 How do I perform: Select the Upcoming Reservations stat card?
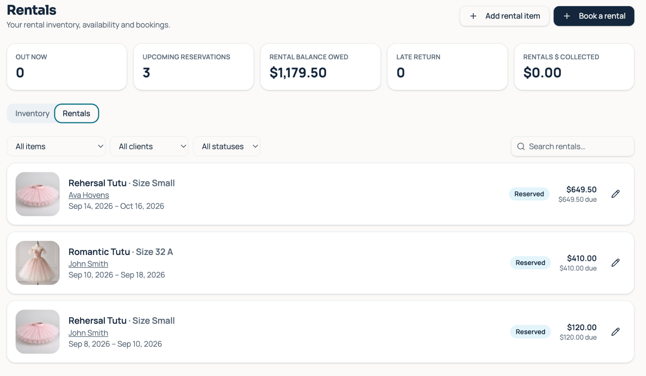193,67
